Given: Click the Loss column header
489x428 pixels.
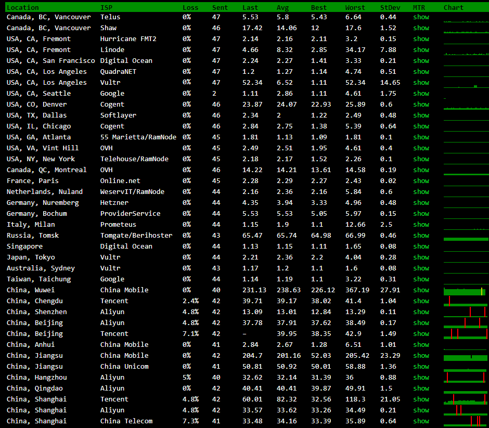Looking at the screenshot, I should coord(190,7).
